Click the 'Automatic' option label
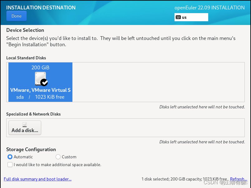 click(x=23, y=157)
